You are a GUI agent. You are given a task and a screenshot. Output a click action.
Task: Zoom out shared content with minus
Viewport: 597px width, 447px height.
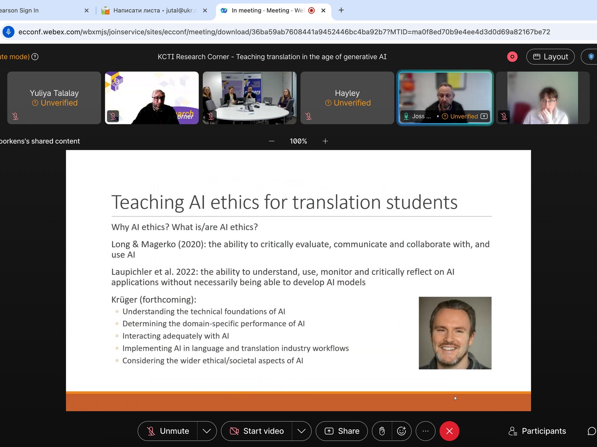[x=272, y=141]
